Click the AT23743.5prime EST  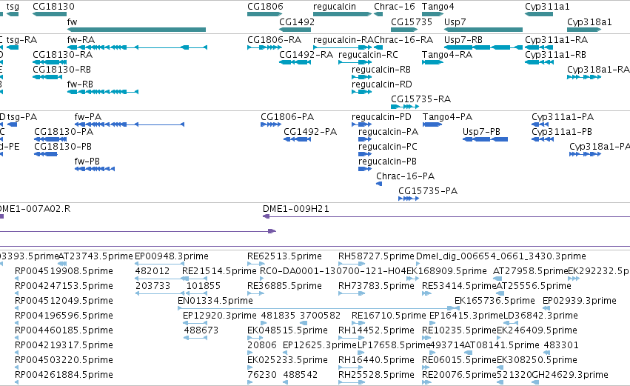click(62, 264)
